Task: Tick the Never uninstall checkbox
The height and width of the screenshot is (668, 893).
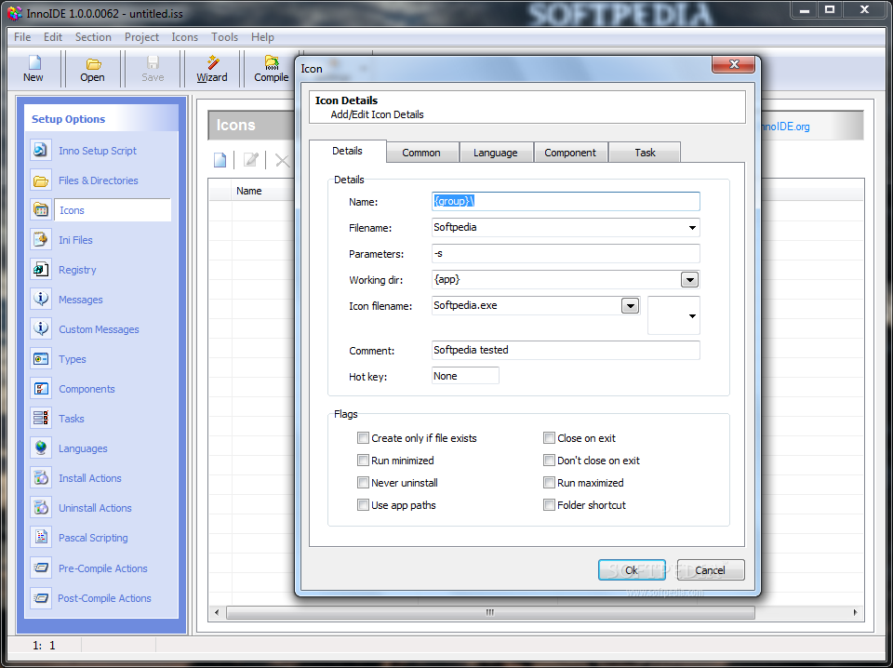Action: click(x=363, y=482)
